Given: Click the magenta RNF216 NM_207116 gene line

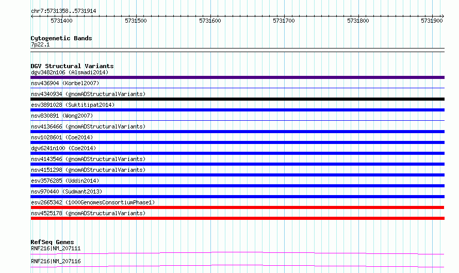Looking at the screenshot, I should (237, 266).
